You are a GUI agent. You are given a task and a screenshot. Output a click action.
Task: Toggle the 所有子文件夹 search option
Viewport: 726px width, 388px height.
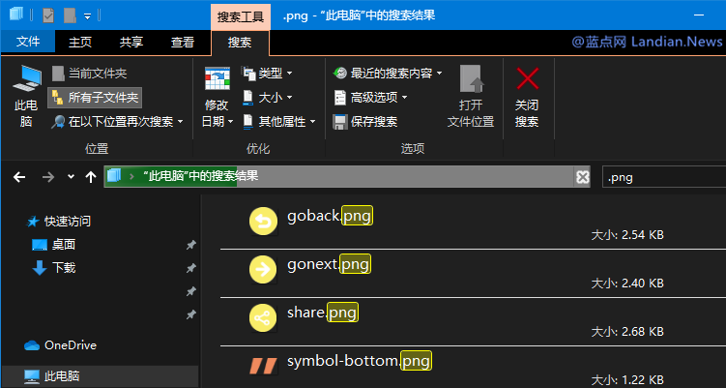(x=95, y=97)
